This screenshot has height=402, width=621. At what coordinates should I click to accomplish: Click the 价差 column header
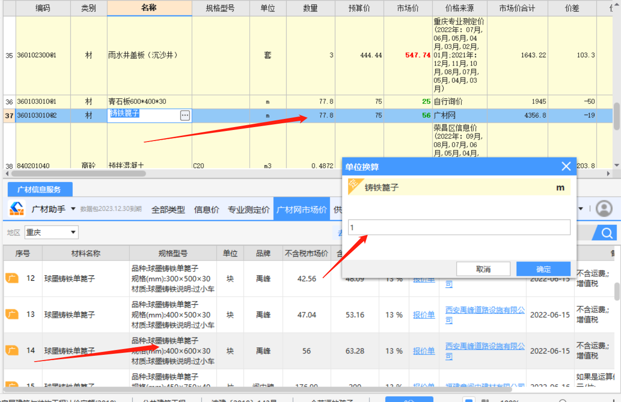572,8
